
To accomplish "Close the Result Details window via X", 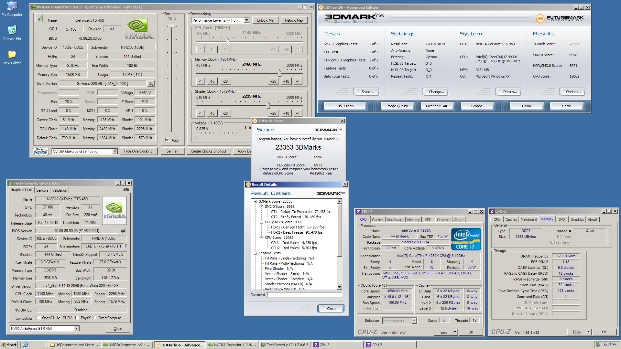I will [345, 185].
